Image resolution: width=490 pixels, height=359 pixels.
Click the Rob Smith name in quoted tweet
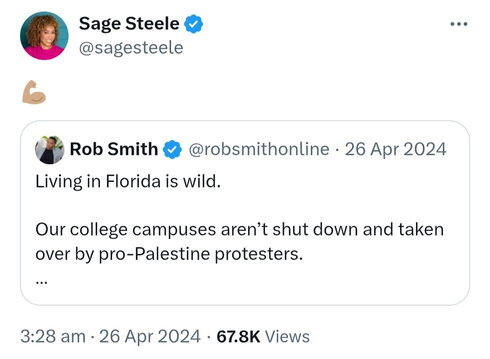click(114, 149)
